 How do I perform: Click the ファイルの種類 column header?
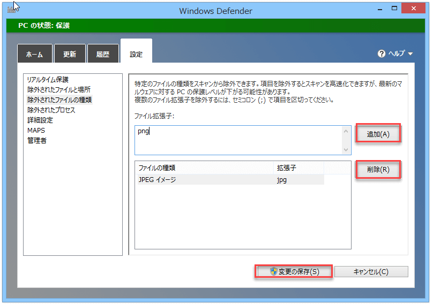(x=204, y=168)
